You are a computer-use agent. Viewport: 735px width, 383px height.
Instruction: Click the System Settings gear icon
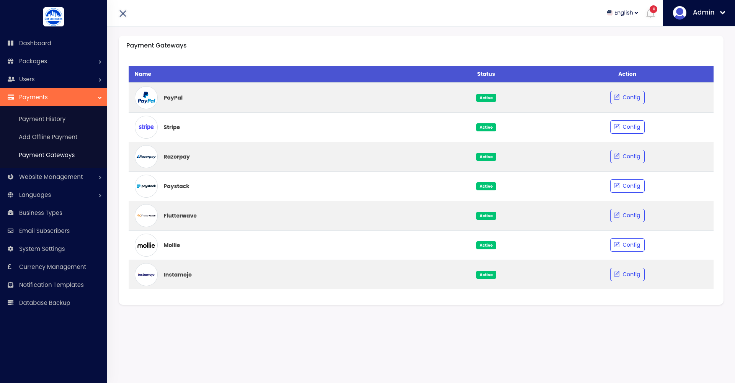(x=11, y=249)
